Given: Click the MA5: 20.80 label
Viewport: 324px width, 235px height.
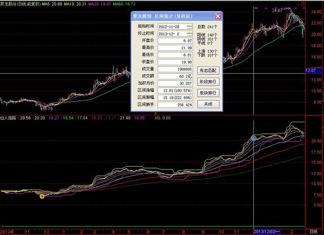Looking at the screenshot, I should (x=52, y=4).
